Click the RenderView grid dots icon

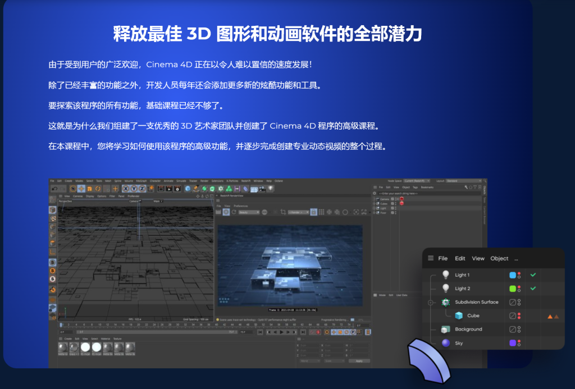[321, 212]
